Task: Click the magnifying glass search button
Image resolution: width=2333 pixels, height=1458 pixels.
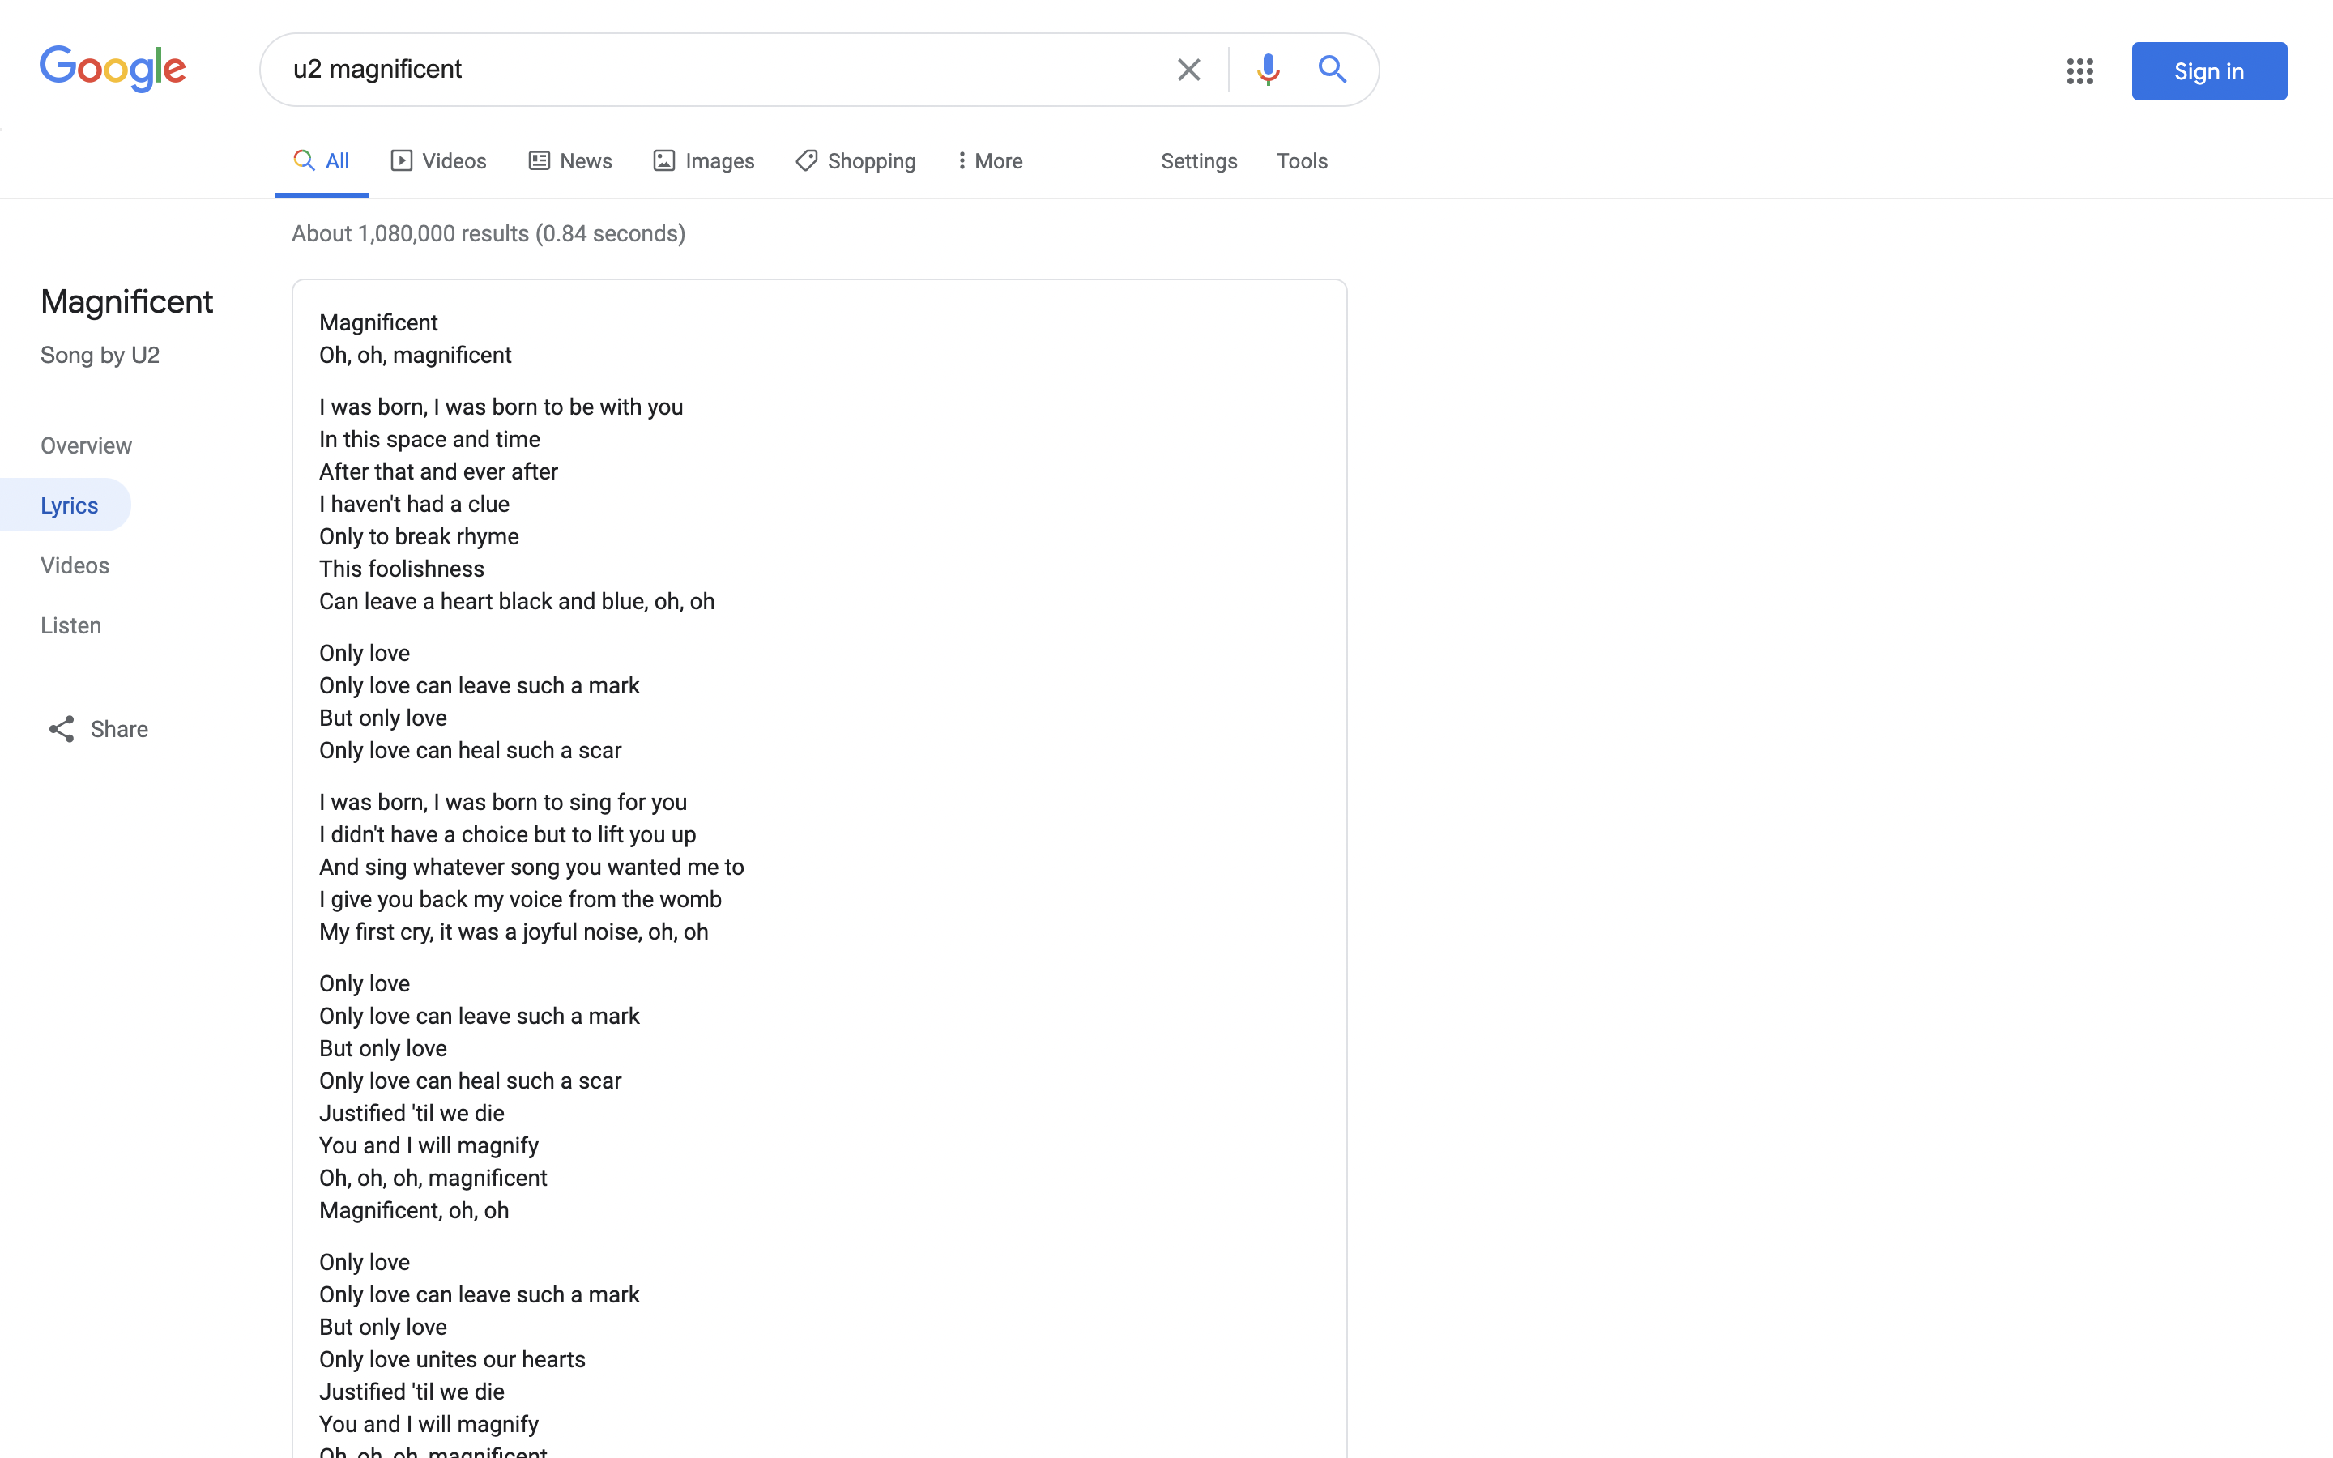Action: pos(1332,70)
